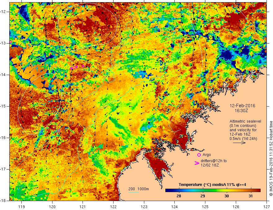Click the 'and velocity for' text line
Viewport: 273px width, 210px height.
tap(243, 130)
